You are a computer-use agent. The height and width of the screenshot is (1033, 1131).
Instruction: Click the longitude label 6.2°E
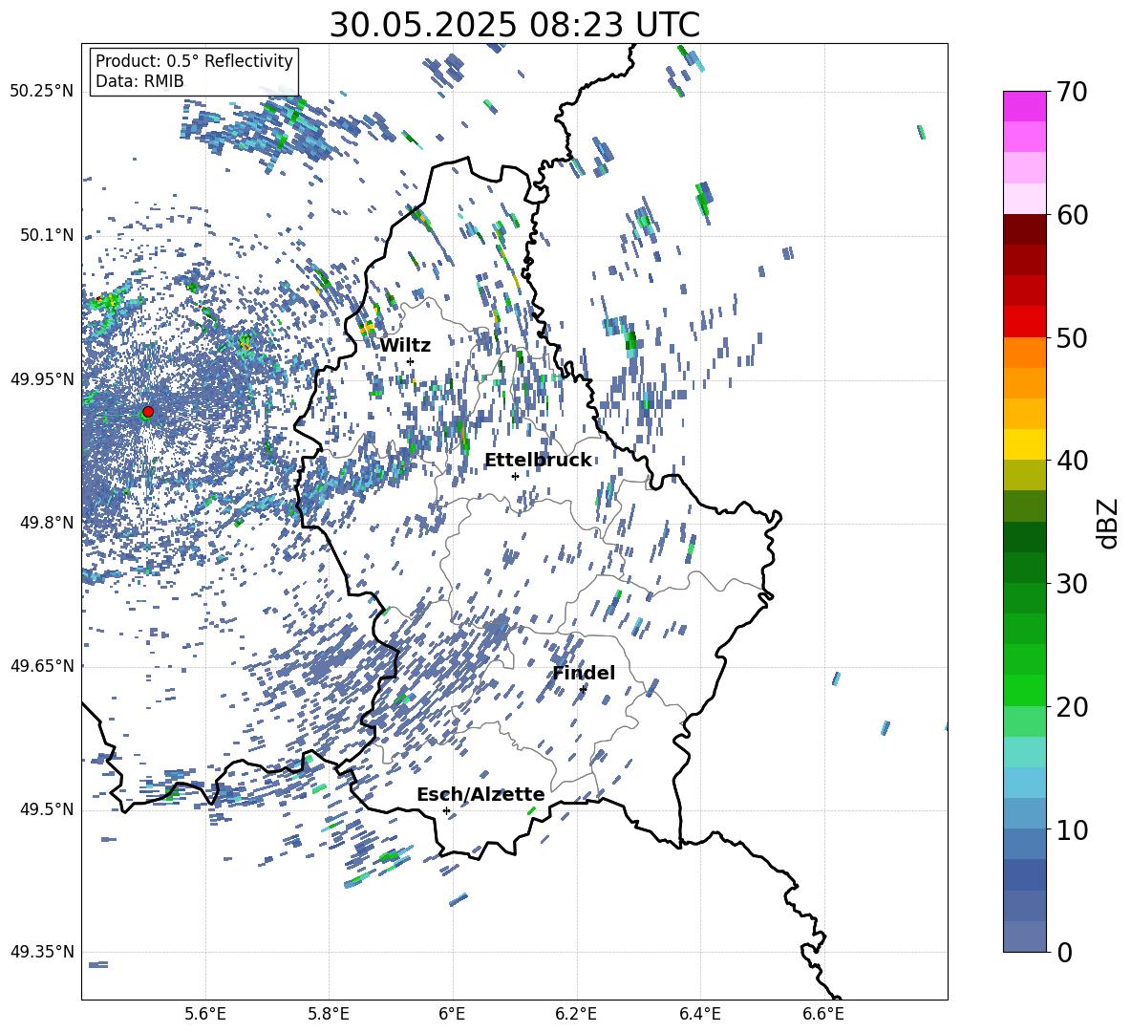[576, 1014]
